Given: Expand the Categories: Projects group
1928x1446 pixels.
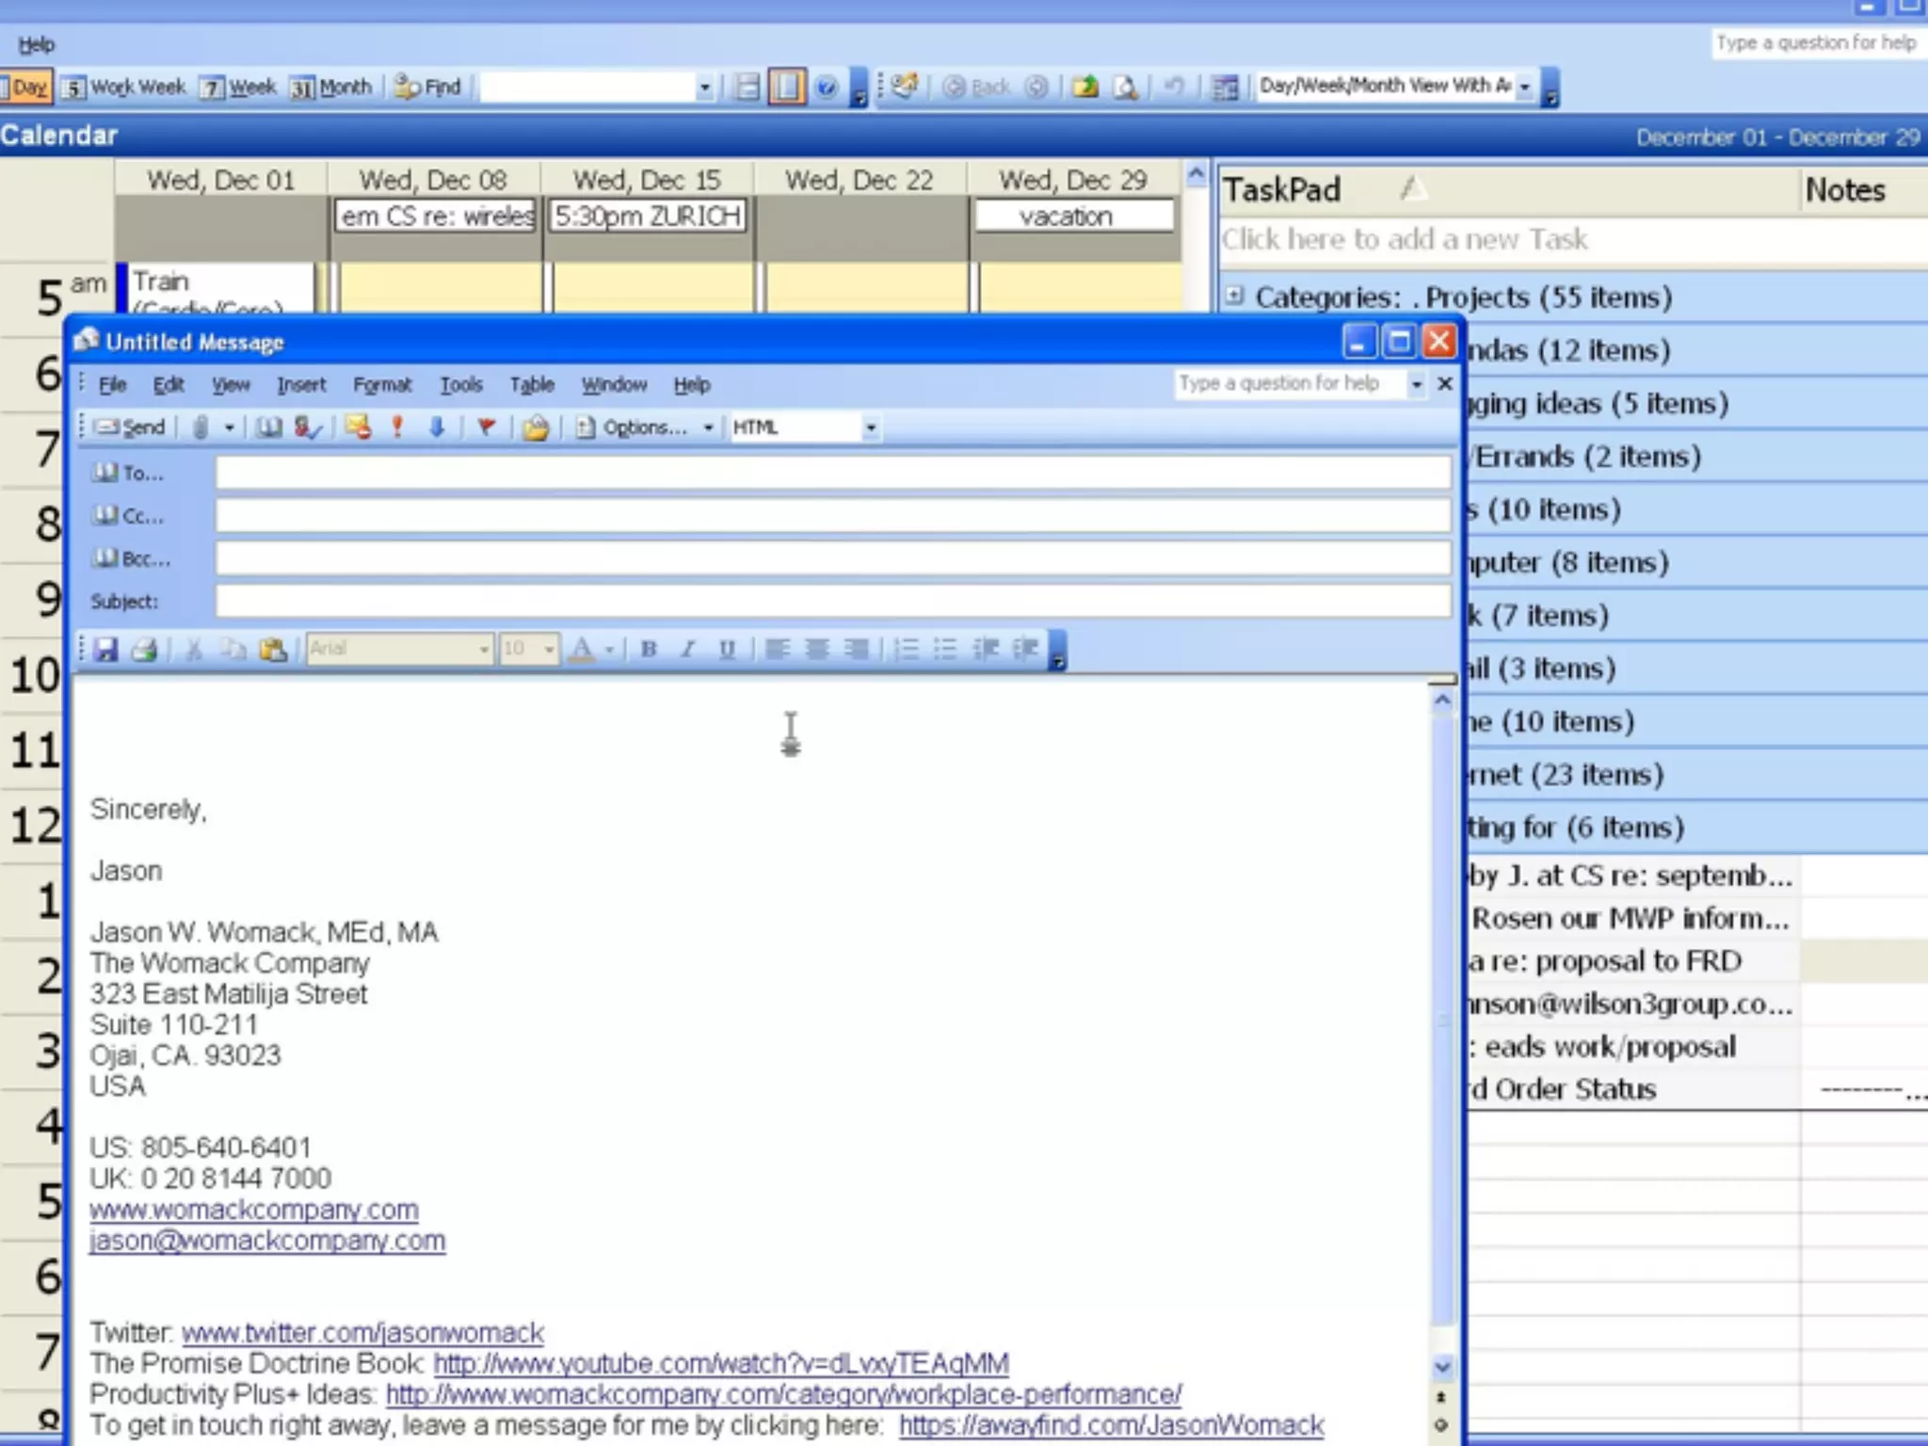Looking at the screenshot, I should tap(1234, 297).
